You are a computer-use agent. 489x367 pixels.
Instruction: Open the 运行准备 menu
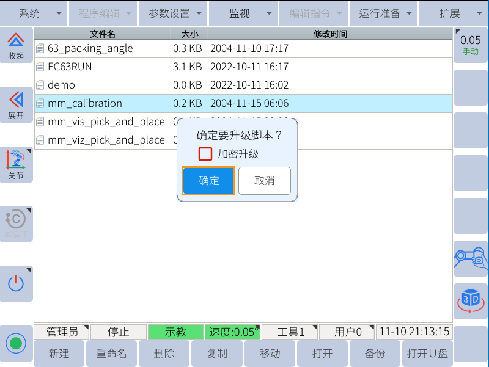click(384, 13)
